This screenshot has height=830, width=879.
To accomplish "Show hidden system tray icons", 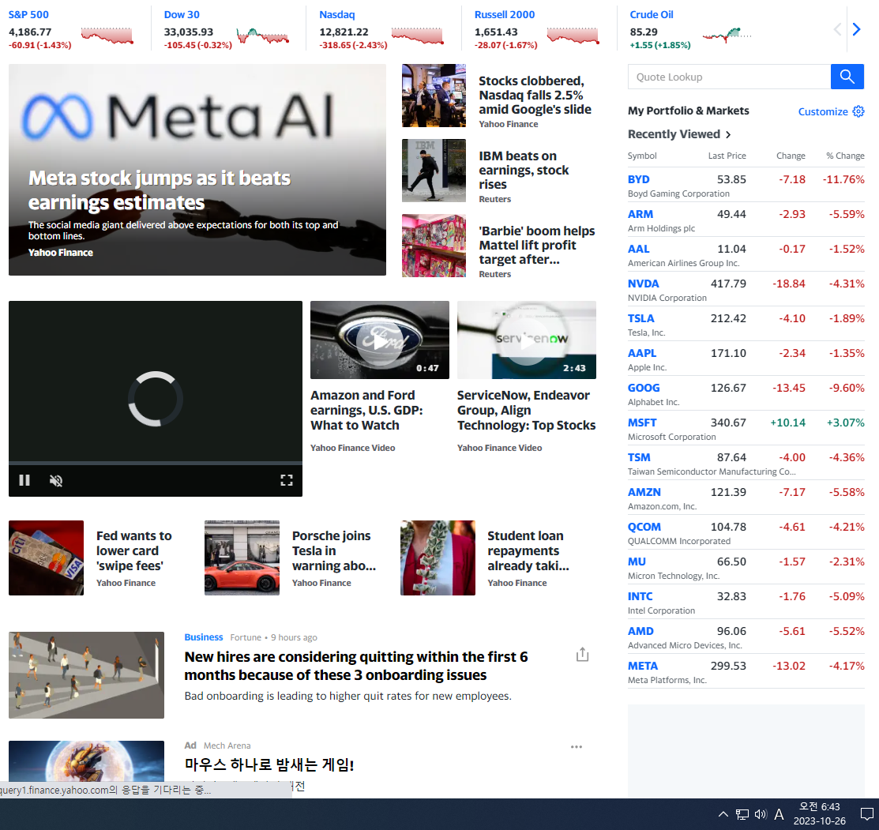I will (x=723, y=814).
